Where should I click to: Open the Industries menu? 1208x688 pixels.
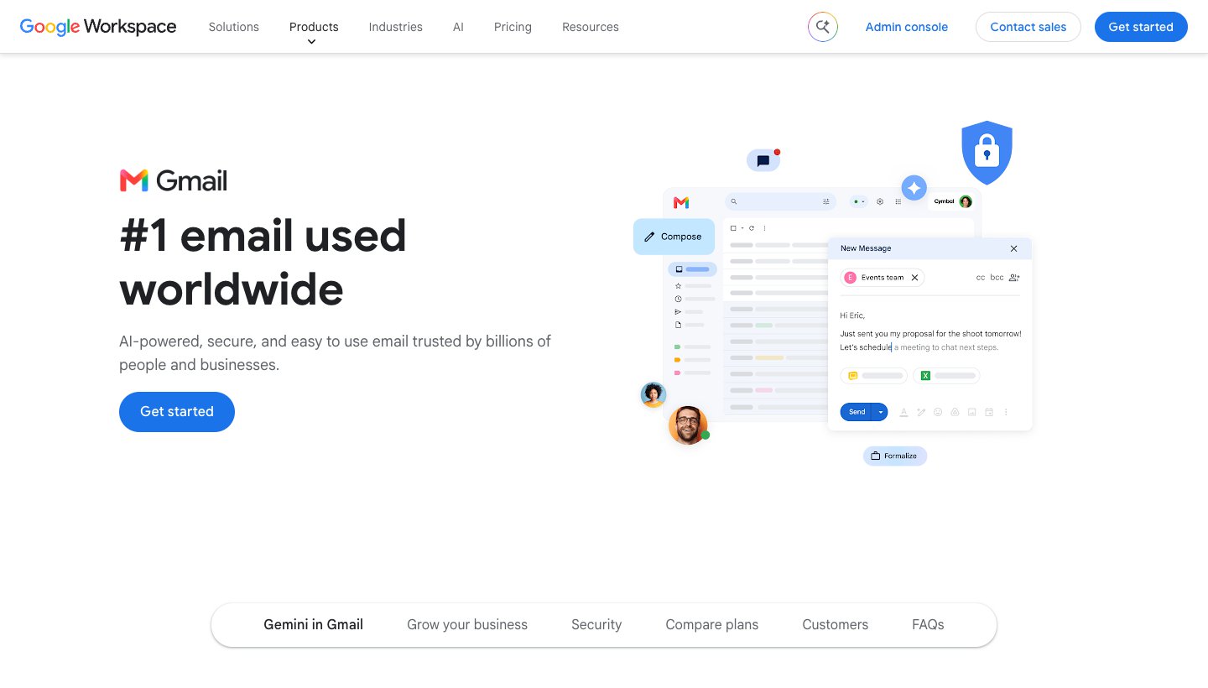pos(396,27)
